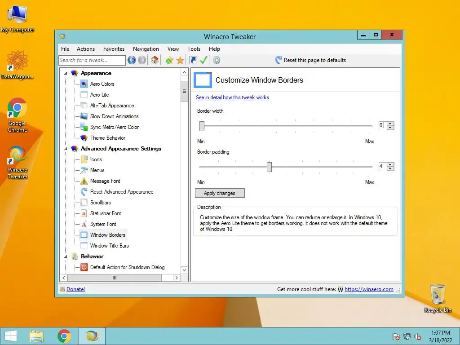The width and height of the screenshot is (460, 345).
Task: Click the Donate! link
Action: [x=75, y=289]
